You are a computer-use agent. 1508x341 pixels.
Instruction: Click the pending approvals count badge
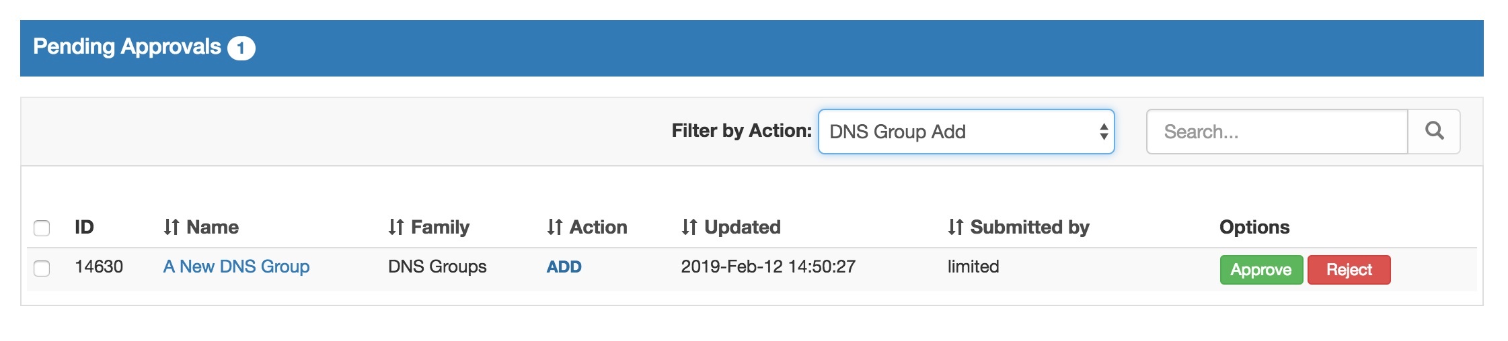[x=241, y=48]
